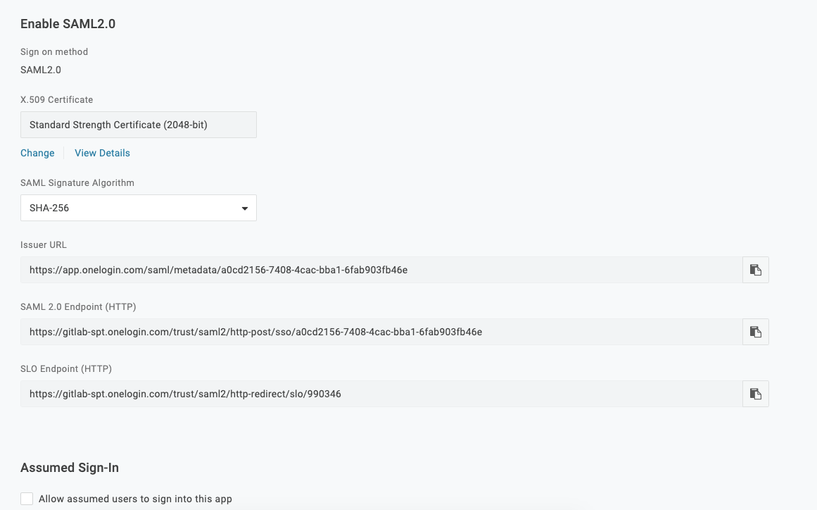817x510 pixels.
Task: Click the Standard Strength Certificate field
Action: pos(138,124)
